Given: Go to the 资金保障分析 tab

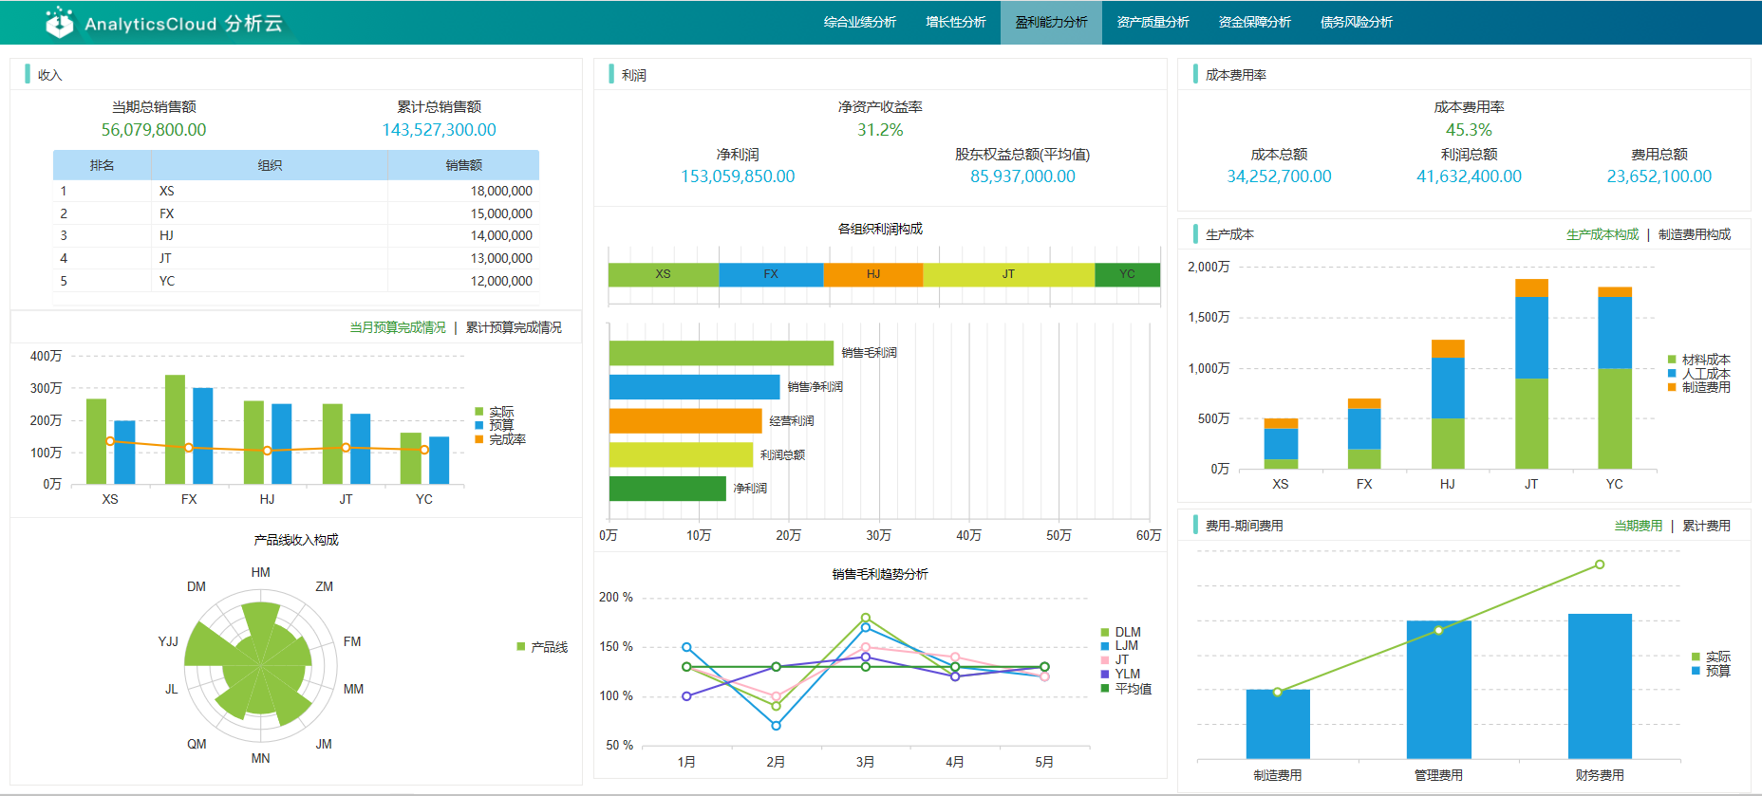Looking at the screenshot, I should tap(1254, 22).
